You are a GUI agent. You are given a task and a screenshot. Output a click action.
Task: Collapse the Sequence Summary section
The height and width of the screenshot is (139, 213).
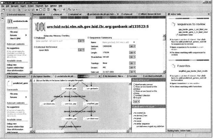pos(88,38)
